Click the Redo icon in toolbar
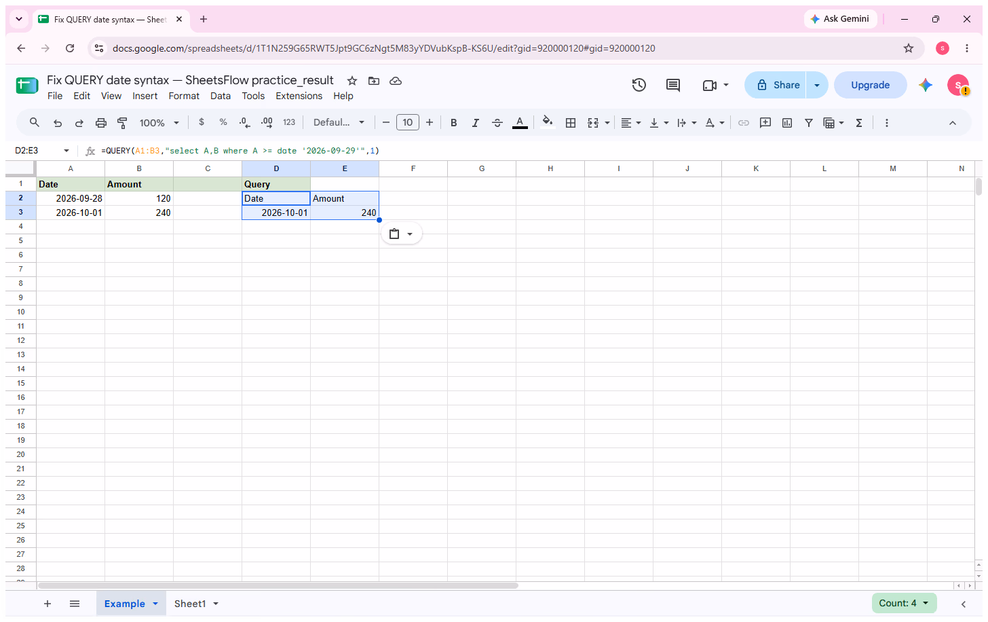The image size is (988, 622). [79, 123]
